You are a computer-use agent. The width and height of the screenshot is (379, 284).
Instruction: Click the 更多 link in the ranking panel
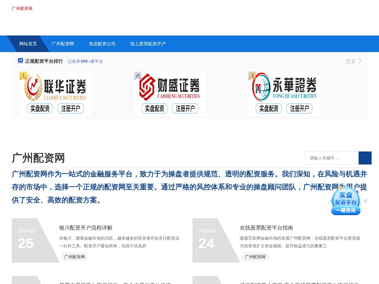pos(351,61)
